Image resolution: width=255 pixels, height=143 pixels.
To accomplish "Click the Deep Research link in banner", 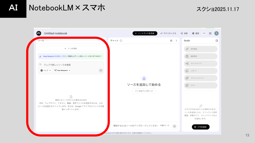I will pos(49,56).
